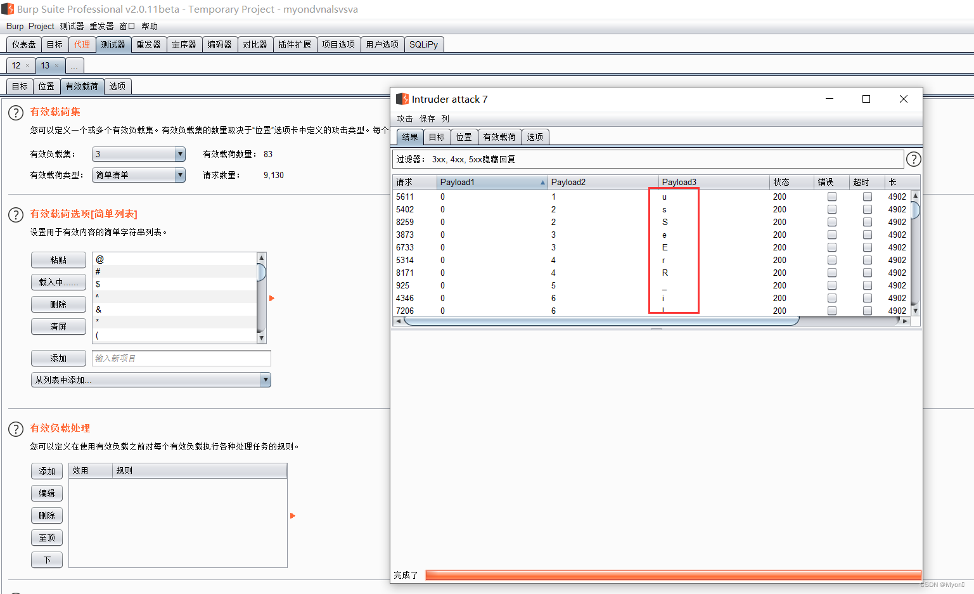Open the 有效负载集 dropdown showing 3
The width and height of the screenshot is (974, 594).
coord(139,154)
